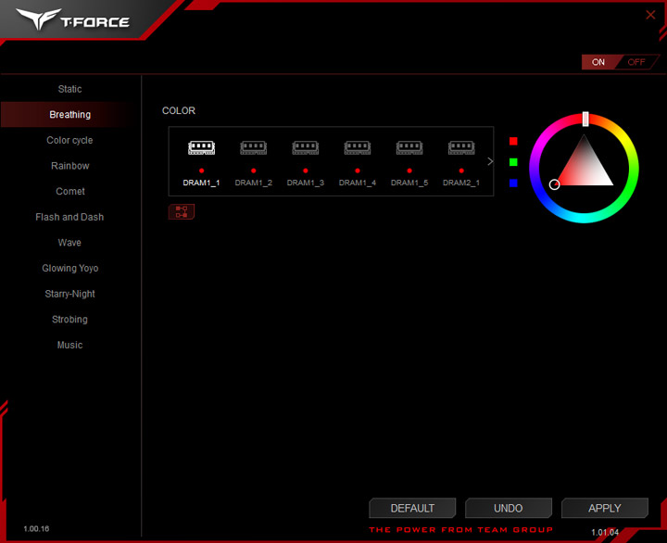Select Breathing lighting mode

pos(70,115)
